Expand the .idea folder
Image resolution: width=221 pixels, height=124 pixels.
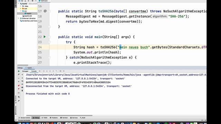tap(21, 6)
